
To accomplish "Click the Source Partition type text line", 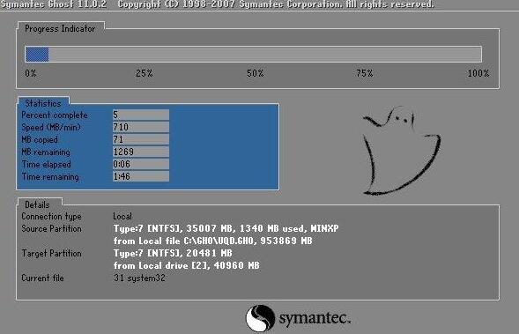I will tap(226, 228).
